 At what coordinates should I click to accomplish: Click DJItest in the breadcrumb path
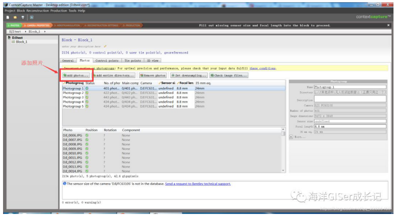click(15, 32)
